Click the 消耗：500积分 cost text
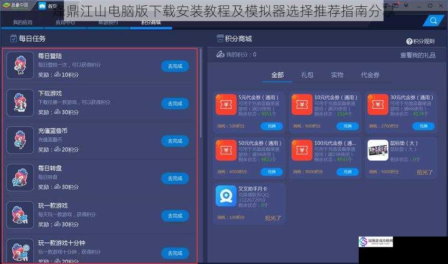This screenshot has width=448, height=264. click(231, 126)
